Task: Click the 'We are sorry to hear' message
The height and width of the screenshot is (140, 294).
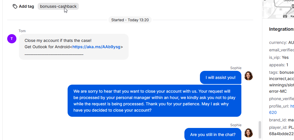Action: [154, 101]
